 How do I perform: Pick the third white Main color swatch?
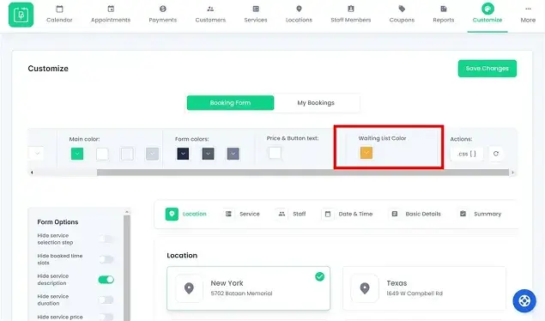127,154
